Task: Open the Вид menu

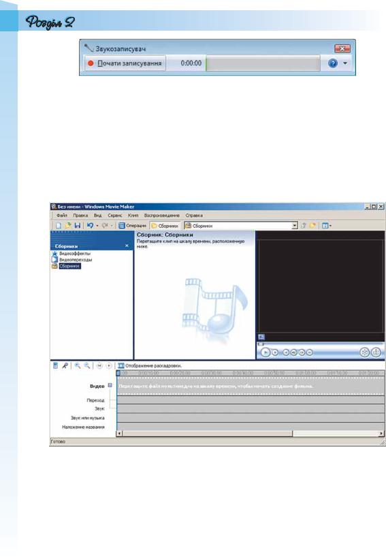Action: 97,215
